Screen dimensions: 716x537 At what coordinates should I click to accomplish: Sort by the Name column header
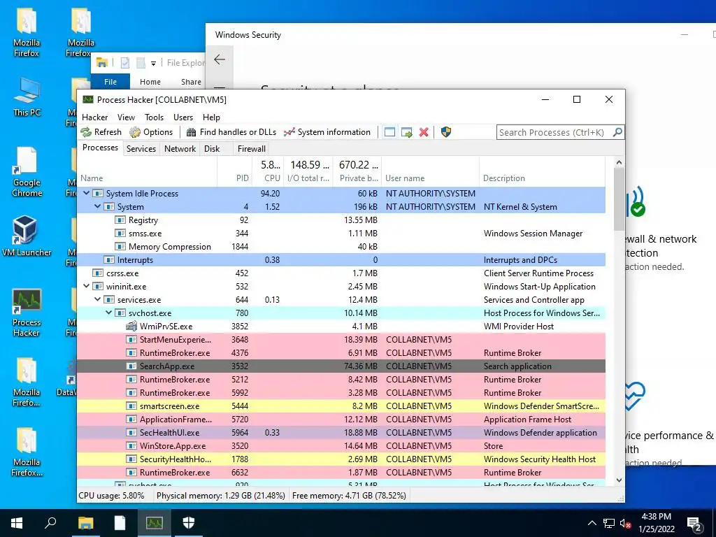click(147, 172)
